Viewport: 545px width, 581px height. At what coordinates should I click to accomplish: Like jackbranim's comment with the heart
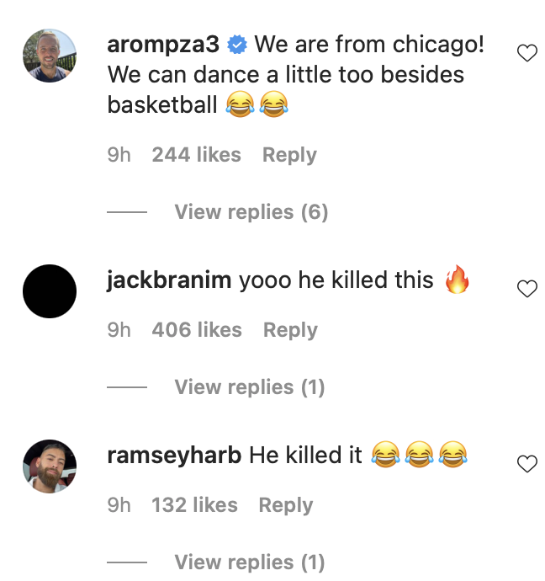point(526,289)
